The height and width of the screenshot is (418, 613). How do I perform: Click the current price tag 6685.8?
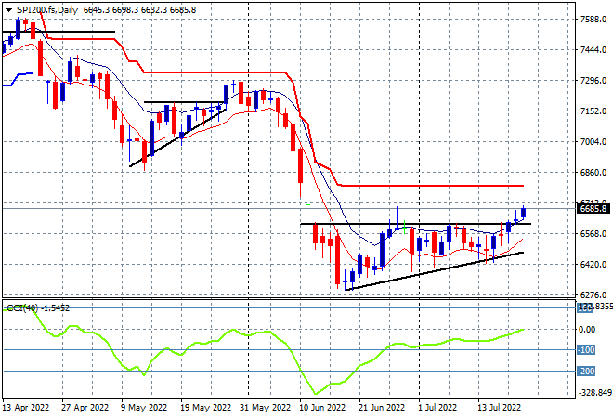tap(593, 209)
